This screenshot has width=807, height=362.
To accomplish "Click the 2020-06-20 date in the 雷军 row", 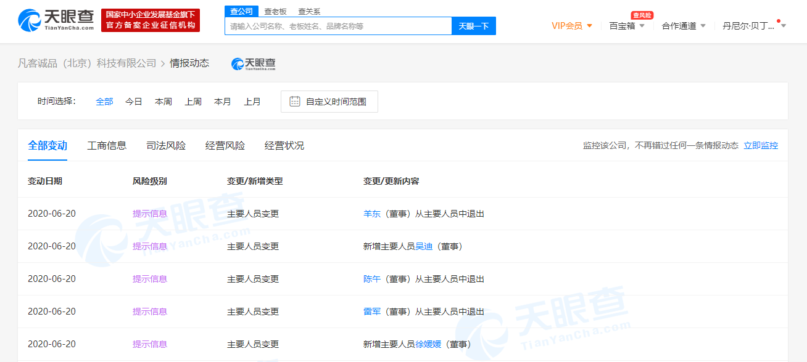I will click(x=52, y=312).
